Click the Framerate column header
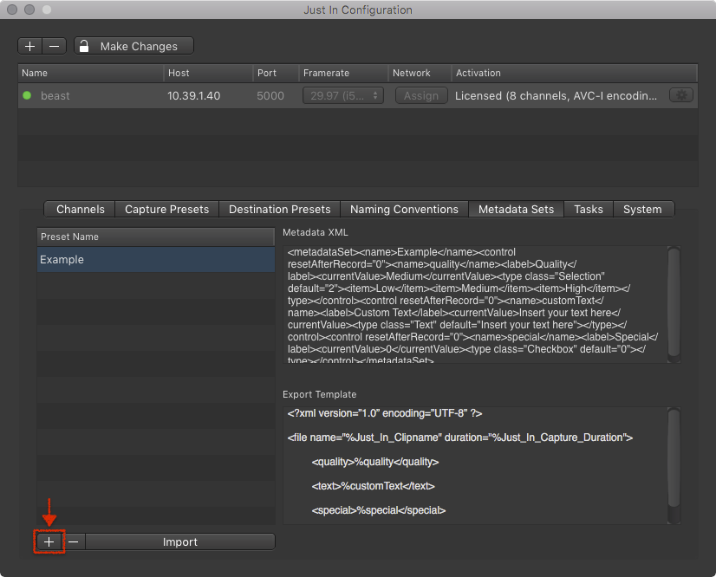Viewport: 716px width, 577px height. pyautogui.click(x=343, y=73)
